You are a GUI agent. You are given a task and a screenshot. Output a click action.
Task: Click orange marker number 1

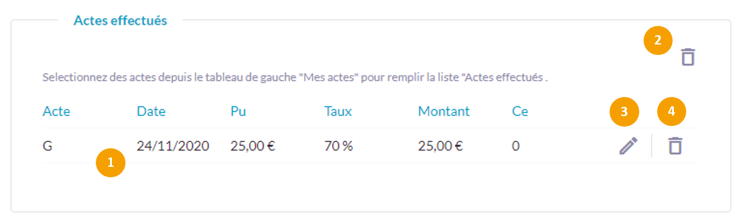coord(111,162)
